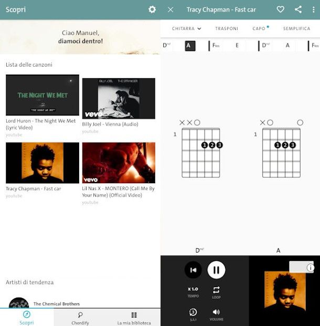Toggle the 3,2,1 count-in
The image size is (320, 326).
click(x=193, y=314)
